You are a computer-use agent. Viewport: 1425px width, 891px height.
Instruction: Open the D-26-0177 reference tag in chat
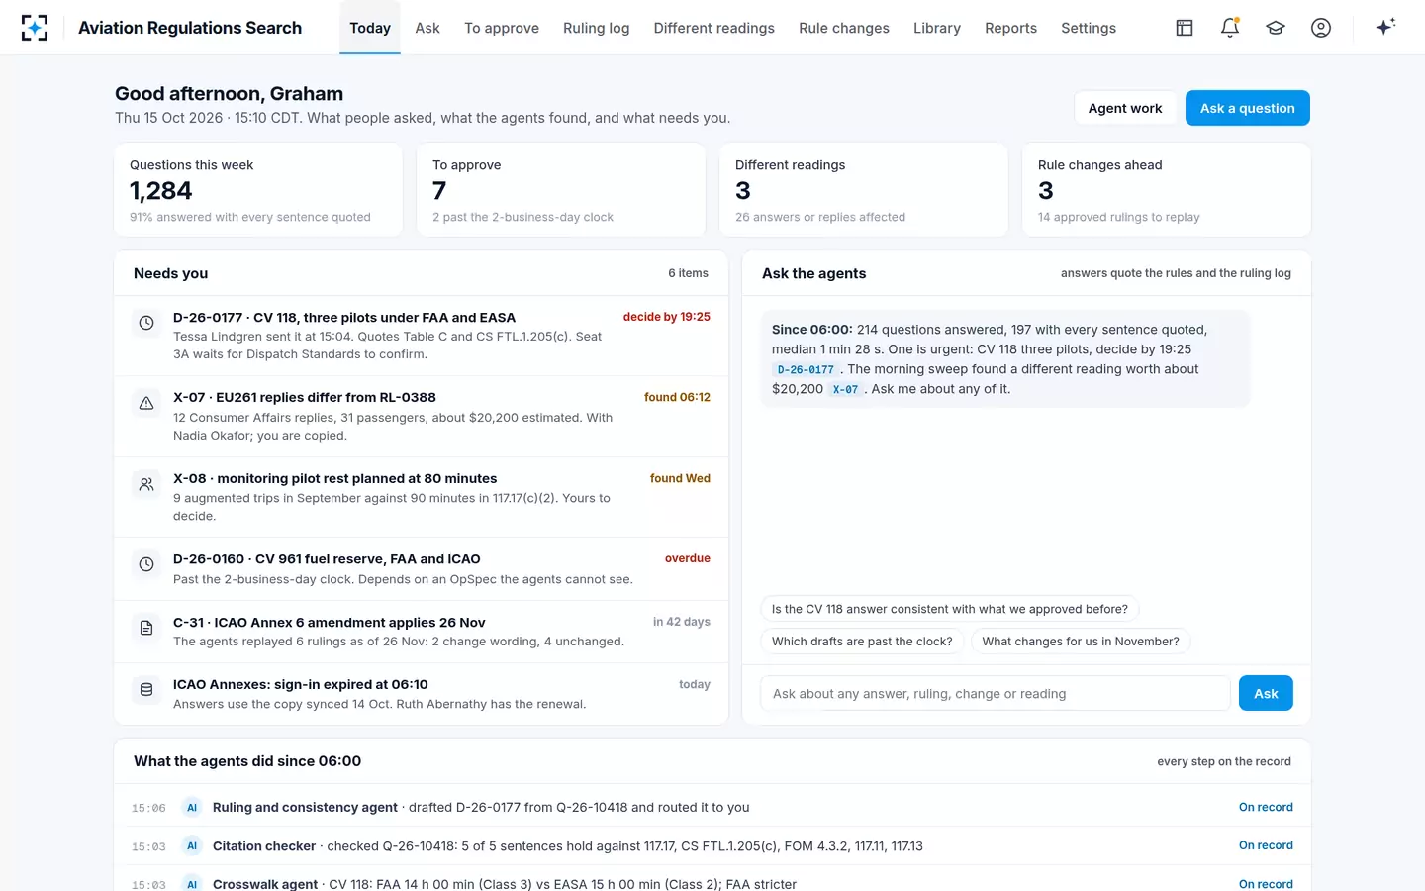click(x=806, y=369)
